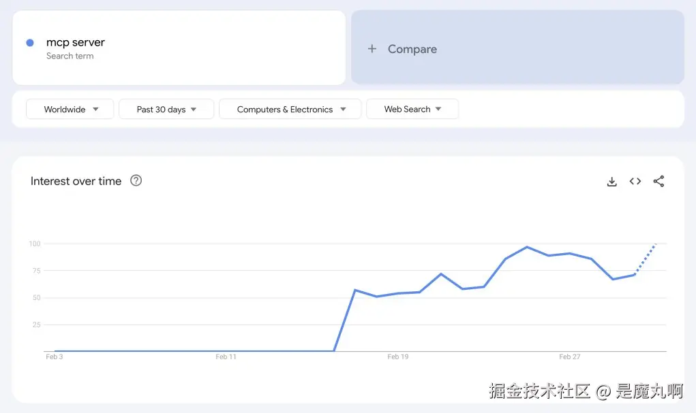Open the Worldwide region dropdown

70,109
